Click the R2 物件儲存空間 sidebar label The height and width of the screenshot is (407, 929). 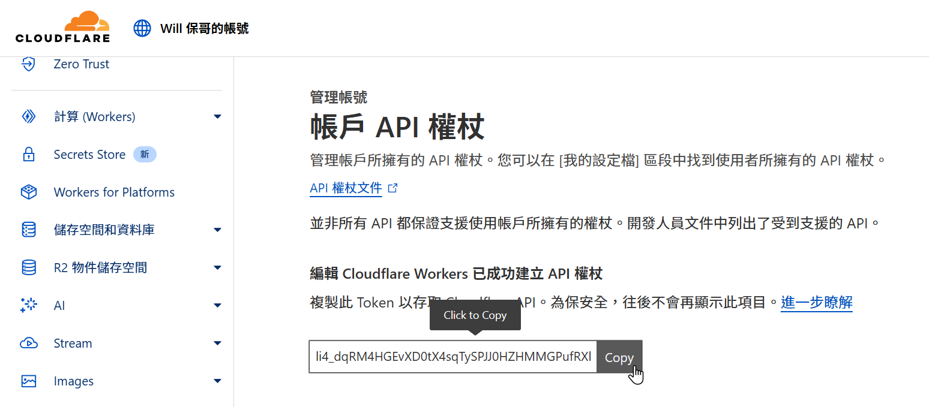(x=100, y=267)
